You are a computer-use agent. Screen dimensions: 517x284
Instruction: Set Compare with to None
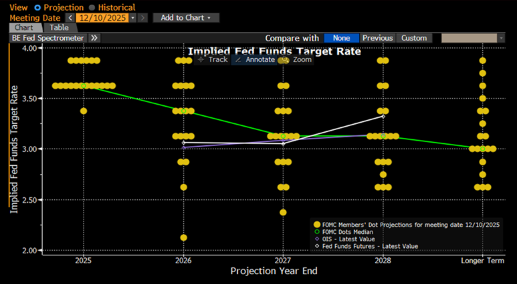pyautogui.click(x=341, y=38)
